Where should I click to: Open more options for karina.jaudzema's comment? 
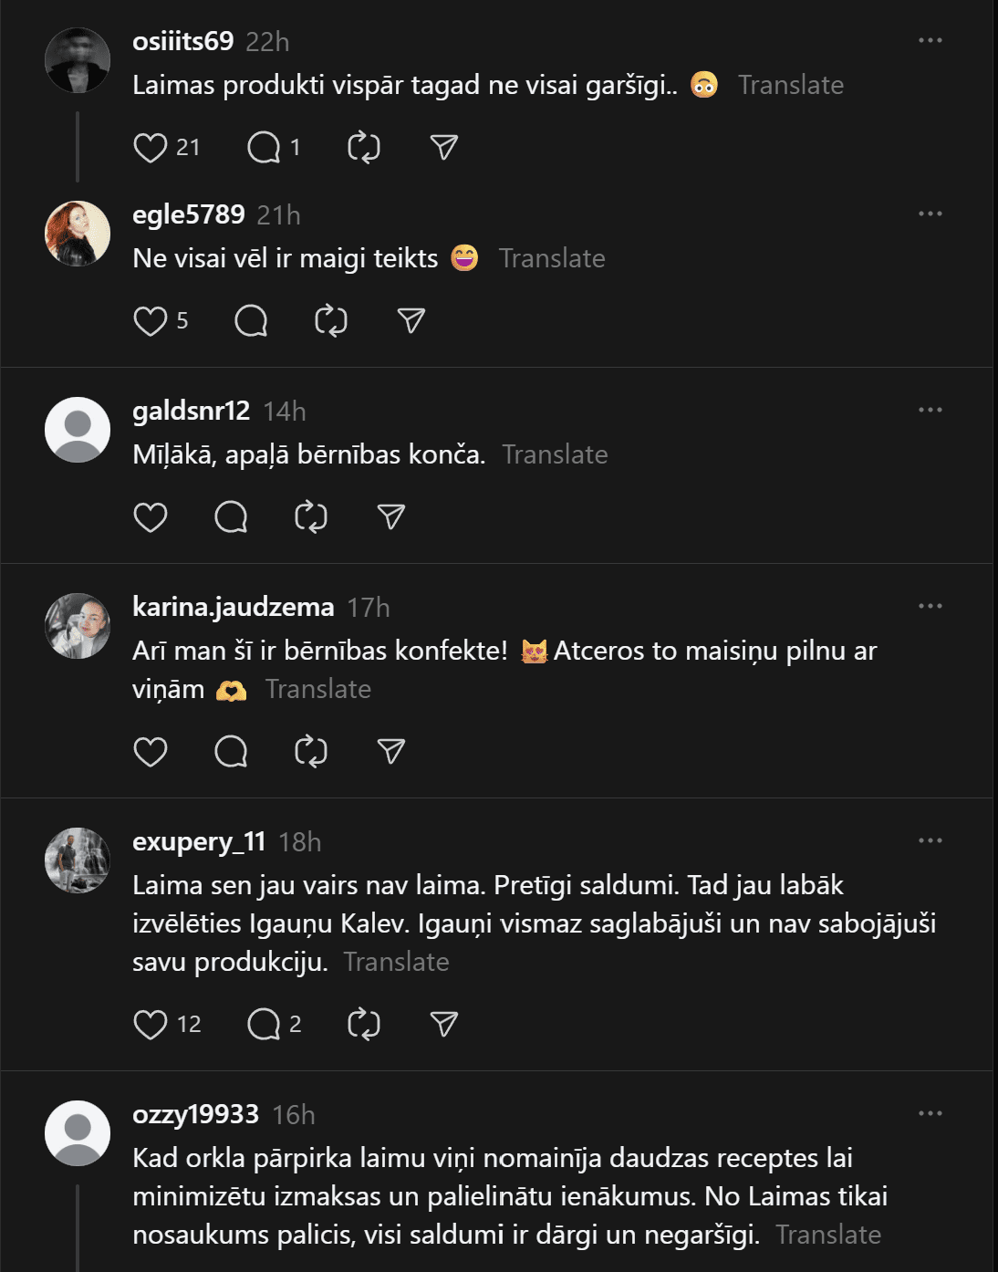coord(930,606)
